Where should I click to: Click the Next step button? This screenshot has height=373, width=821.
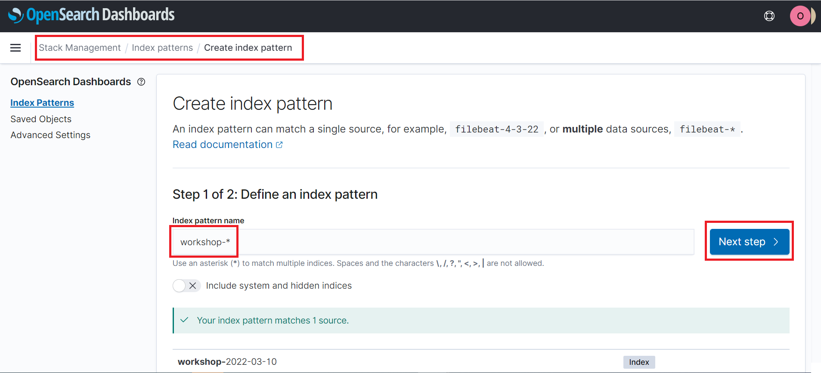750,242
